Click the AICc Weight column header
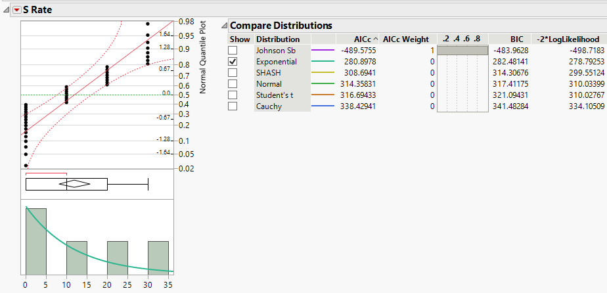 pyautogui.click(x=405, y=39)
